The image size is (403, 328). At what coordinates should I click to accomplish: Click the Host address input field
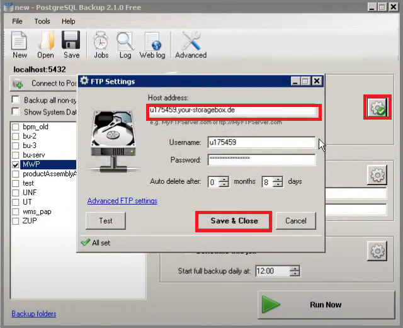coord(232,111)
